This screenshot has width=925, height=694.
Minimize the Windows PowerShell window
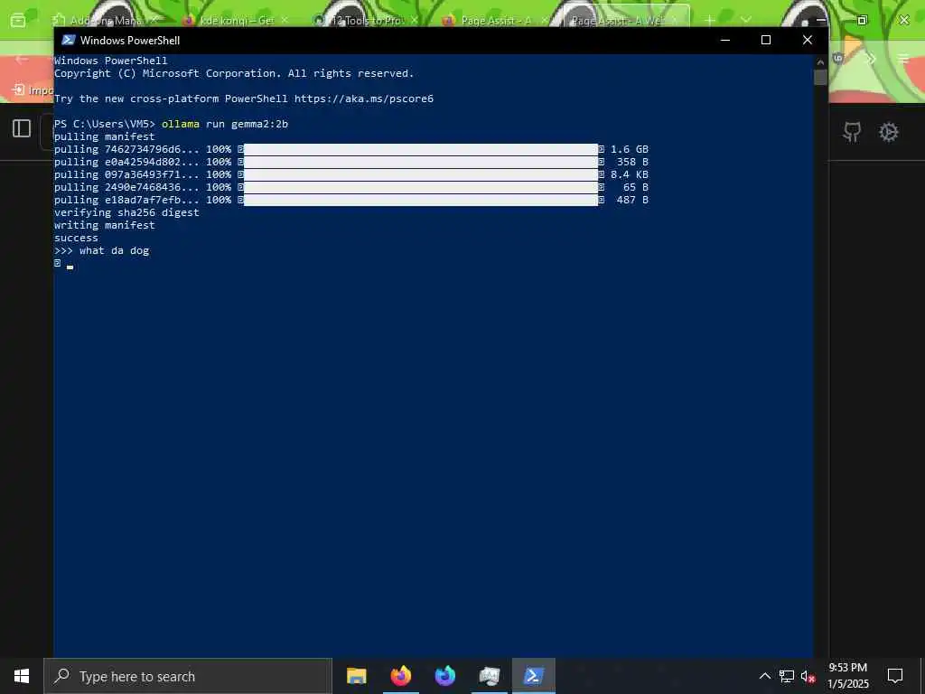tap(725, 40)
